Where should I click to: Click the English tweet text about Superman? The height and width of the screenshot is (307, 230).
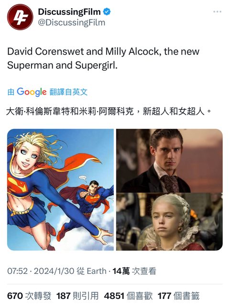pyautogui.click(x=103, y=59)
